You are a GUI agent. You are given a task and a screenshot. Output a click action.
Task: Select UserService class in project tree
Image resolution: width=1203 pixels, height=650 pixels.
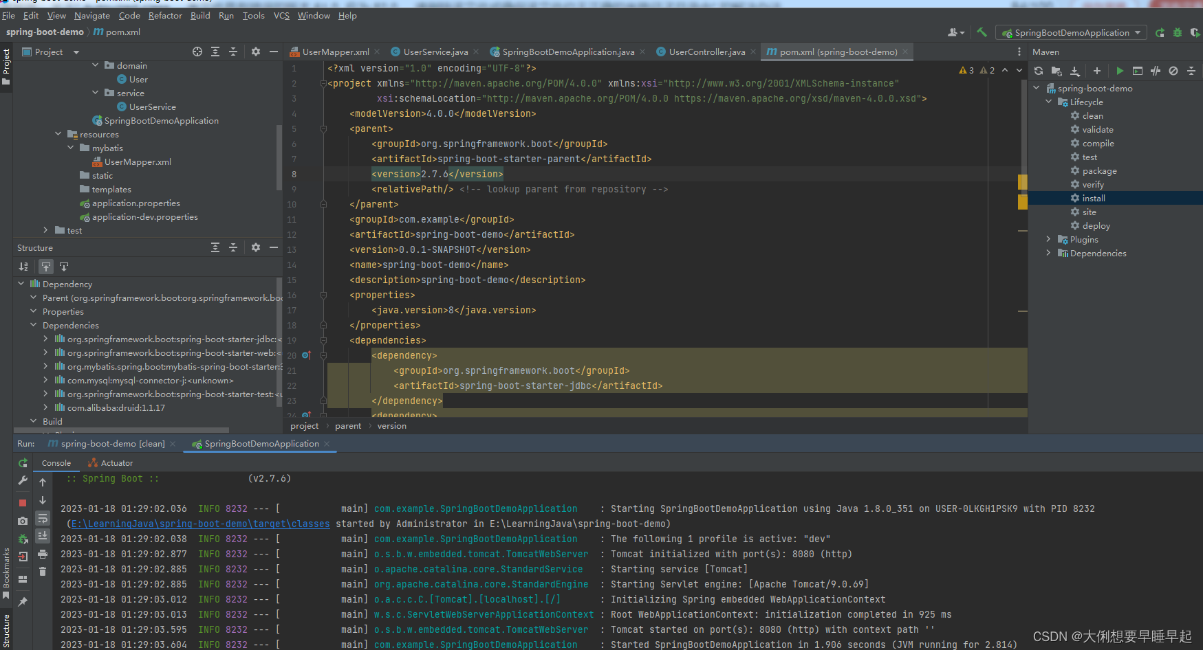[x=152, y=107]
